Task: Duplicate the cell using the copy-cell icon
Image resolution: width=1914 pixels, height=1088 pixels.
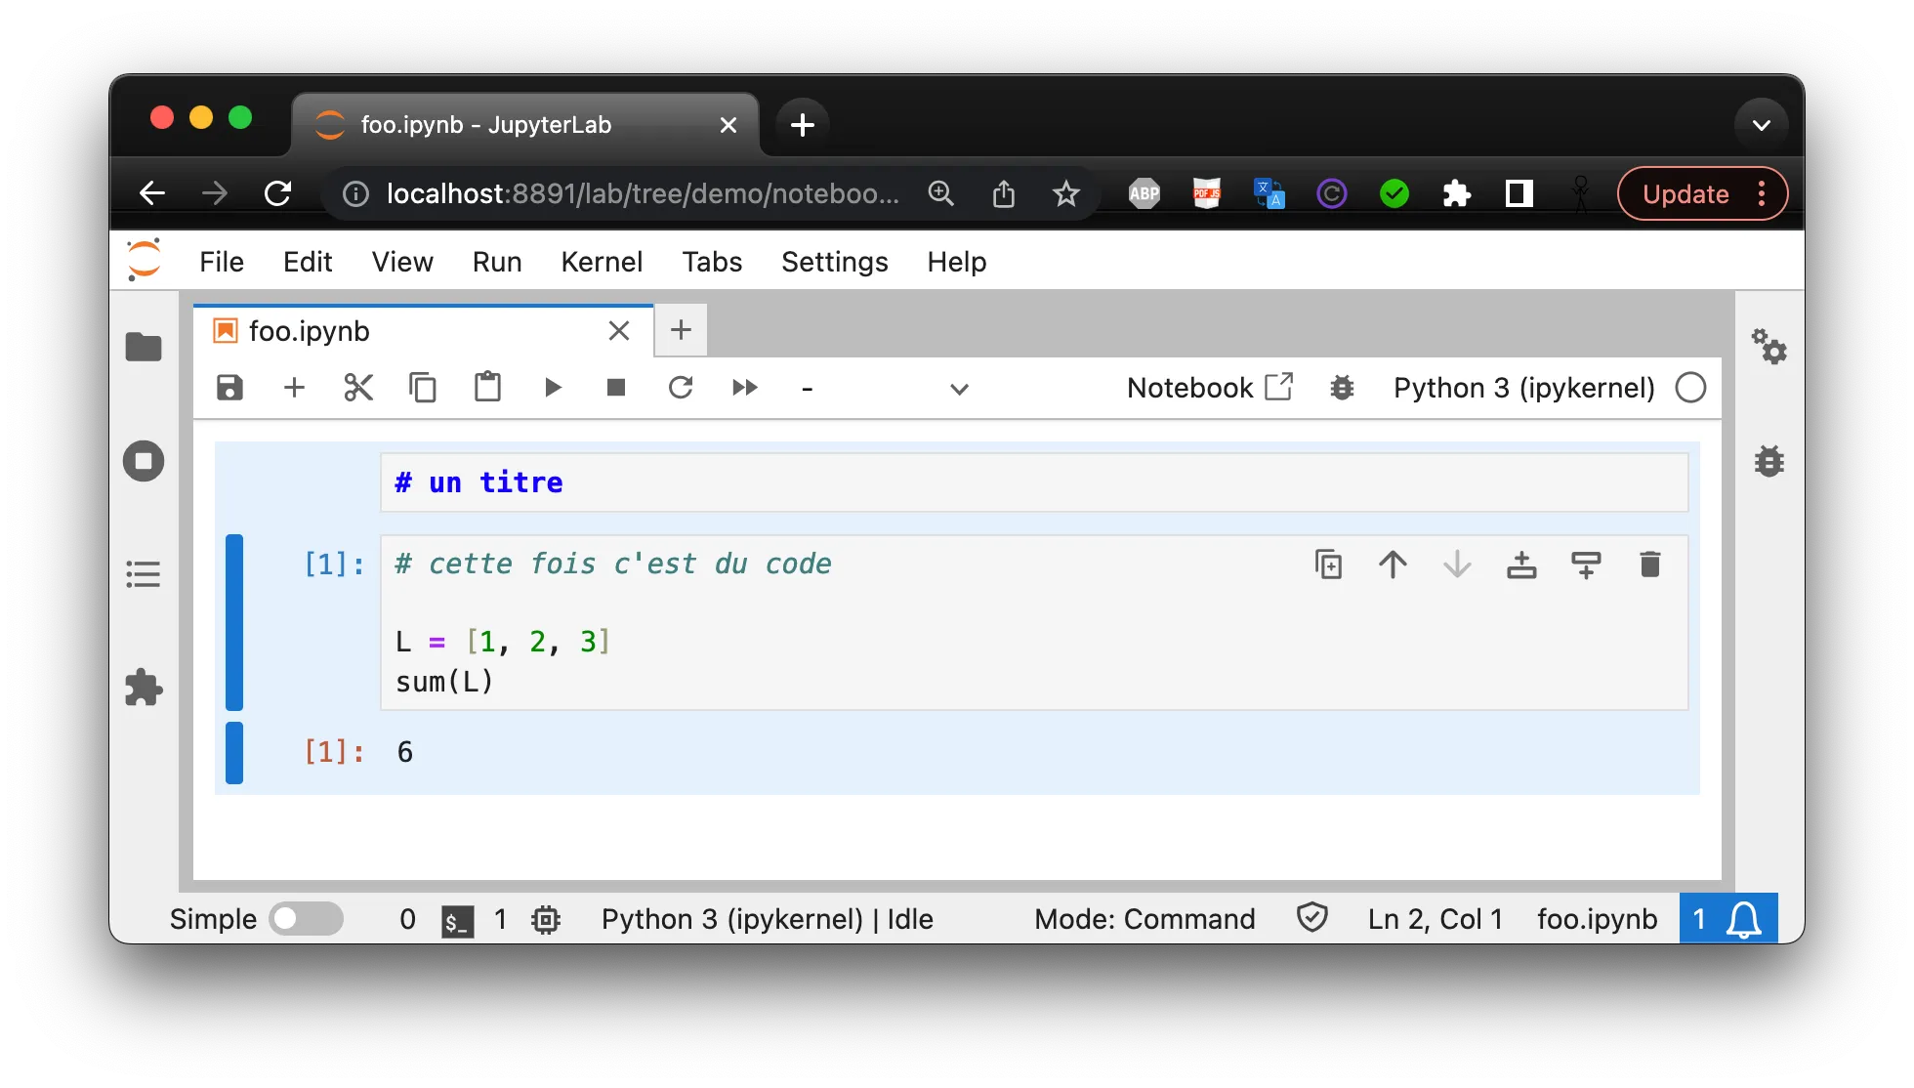Action: tap(1328, 565)
